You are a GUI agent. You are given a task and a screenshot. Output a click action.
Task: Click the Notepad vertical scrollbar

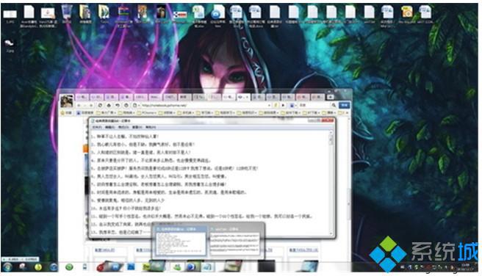click(331, 183)
